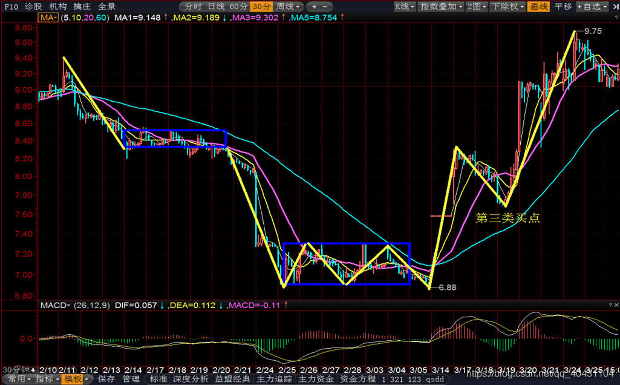Click the MA1=9.148 value label
620x385 pixels.
pos(137,18)
